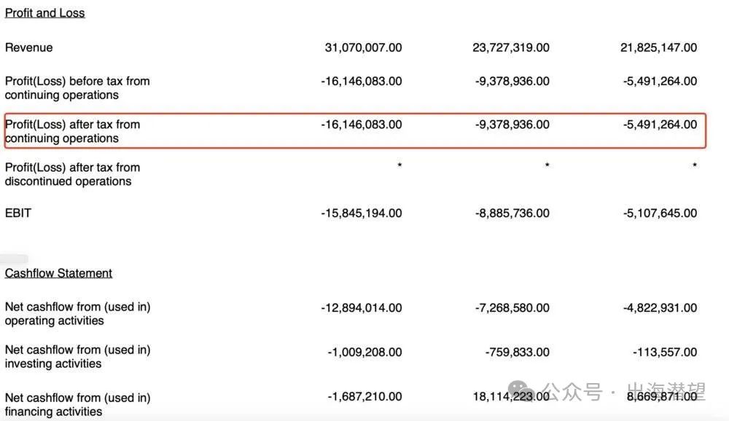This screenshot has height=421, width=729.
Task: Select the revenue figure 21,825,147.00
Action: [x=658, y=48]
